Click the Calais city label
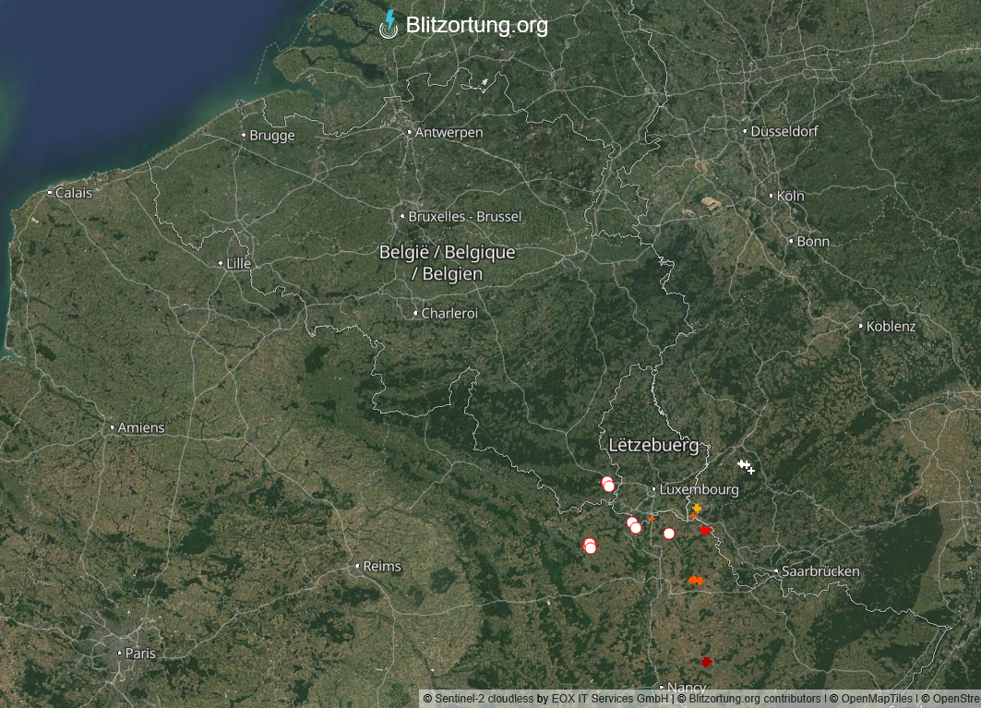Screen dimensions: 981x708 (73, 193)
